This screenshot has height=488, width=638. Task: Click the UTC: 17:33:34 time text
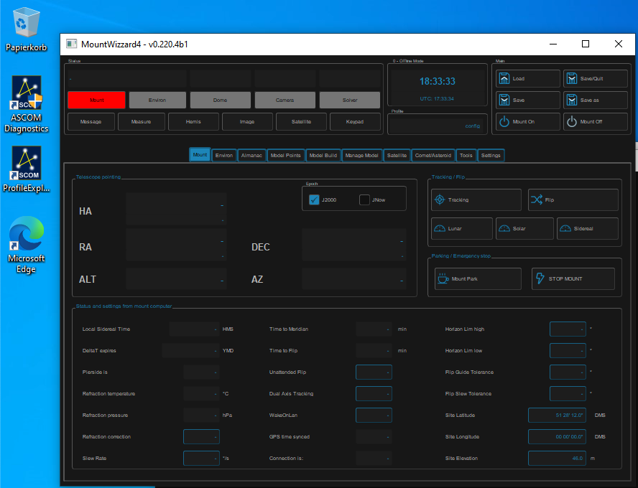coord(437,99)
